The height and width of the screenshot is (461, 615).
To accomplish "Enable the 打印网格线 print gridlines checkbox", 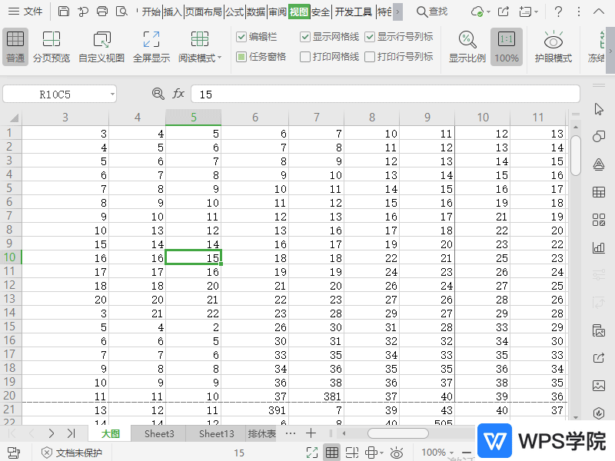I will [x=306, y=57].
